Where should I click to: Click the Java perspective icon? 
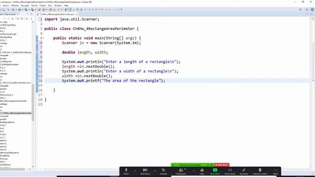[313, 10]
